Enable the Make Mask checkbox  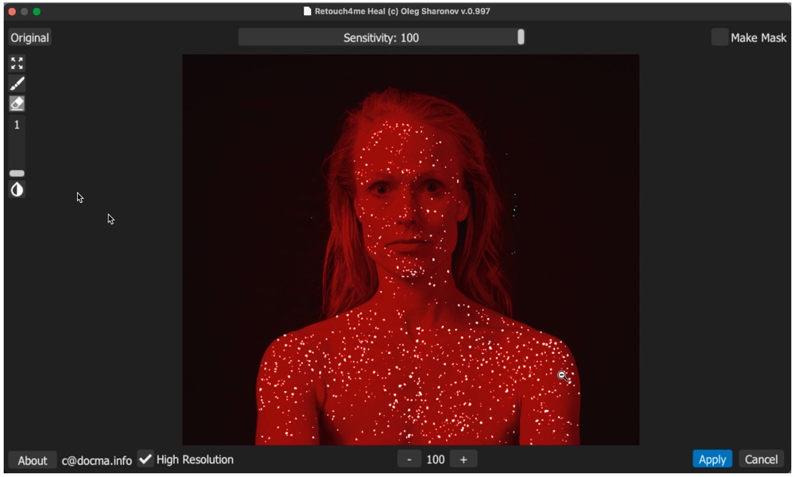click(x=719, y=37)
